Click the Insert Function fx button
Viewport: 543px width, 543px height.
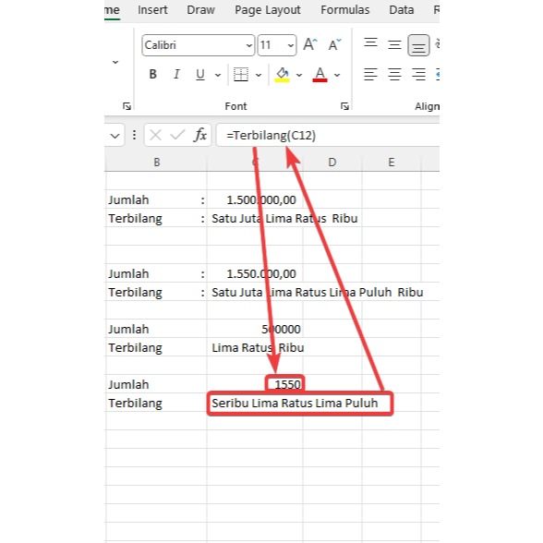point(200,135)
